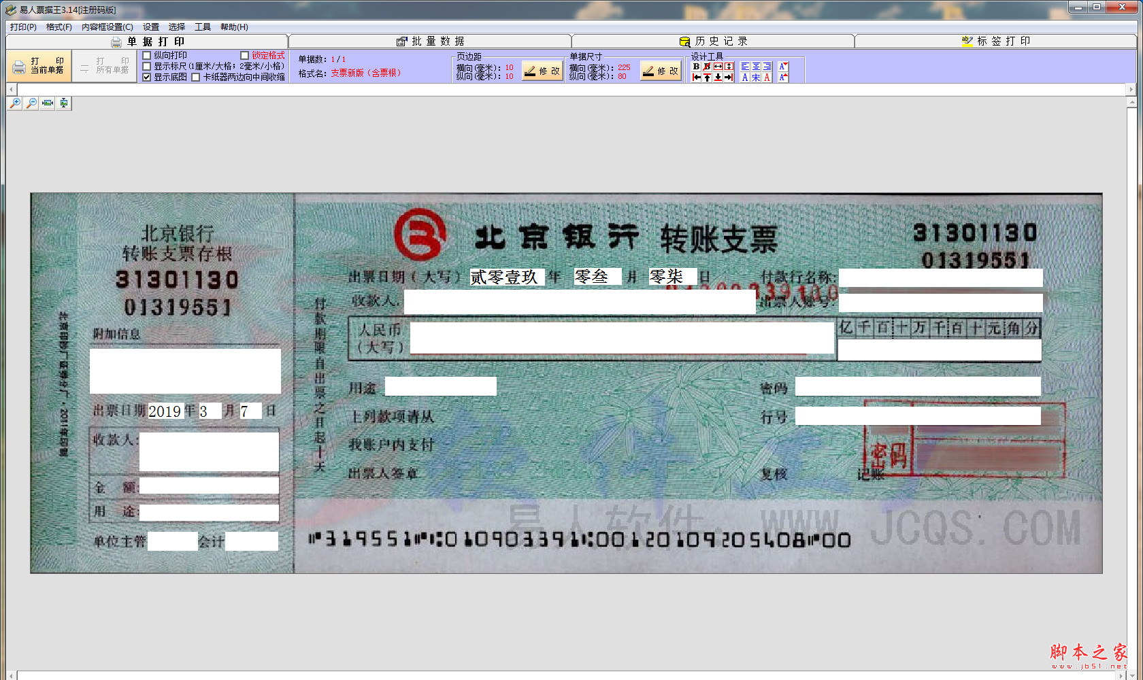Open the 设置 menu
The width and height of the screenshot is (1143, 680).
(x=151, y=27)
